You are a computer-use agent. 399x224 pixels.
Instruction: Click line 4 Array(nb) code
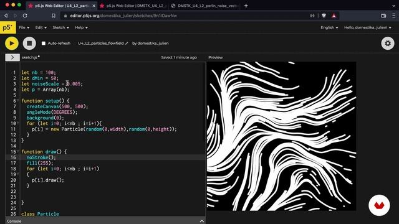tap(46, 90)
